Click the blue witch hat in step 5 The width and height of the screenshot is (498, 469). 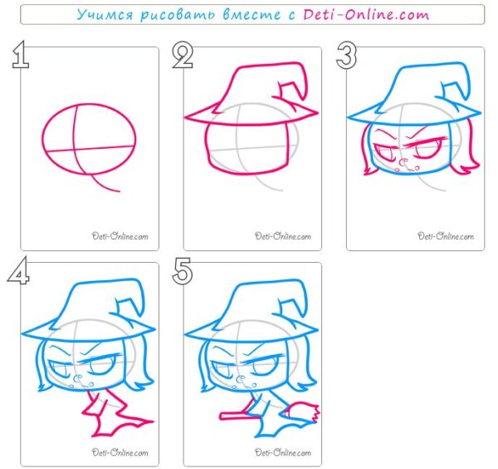pyautogui.click(x=251, y=310)
